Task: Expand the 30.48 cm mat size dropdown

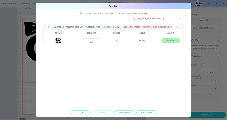Action: [206, 56]
